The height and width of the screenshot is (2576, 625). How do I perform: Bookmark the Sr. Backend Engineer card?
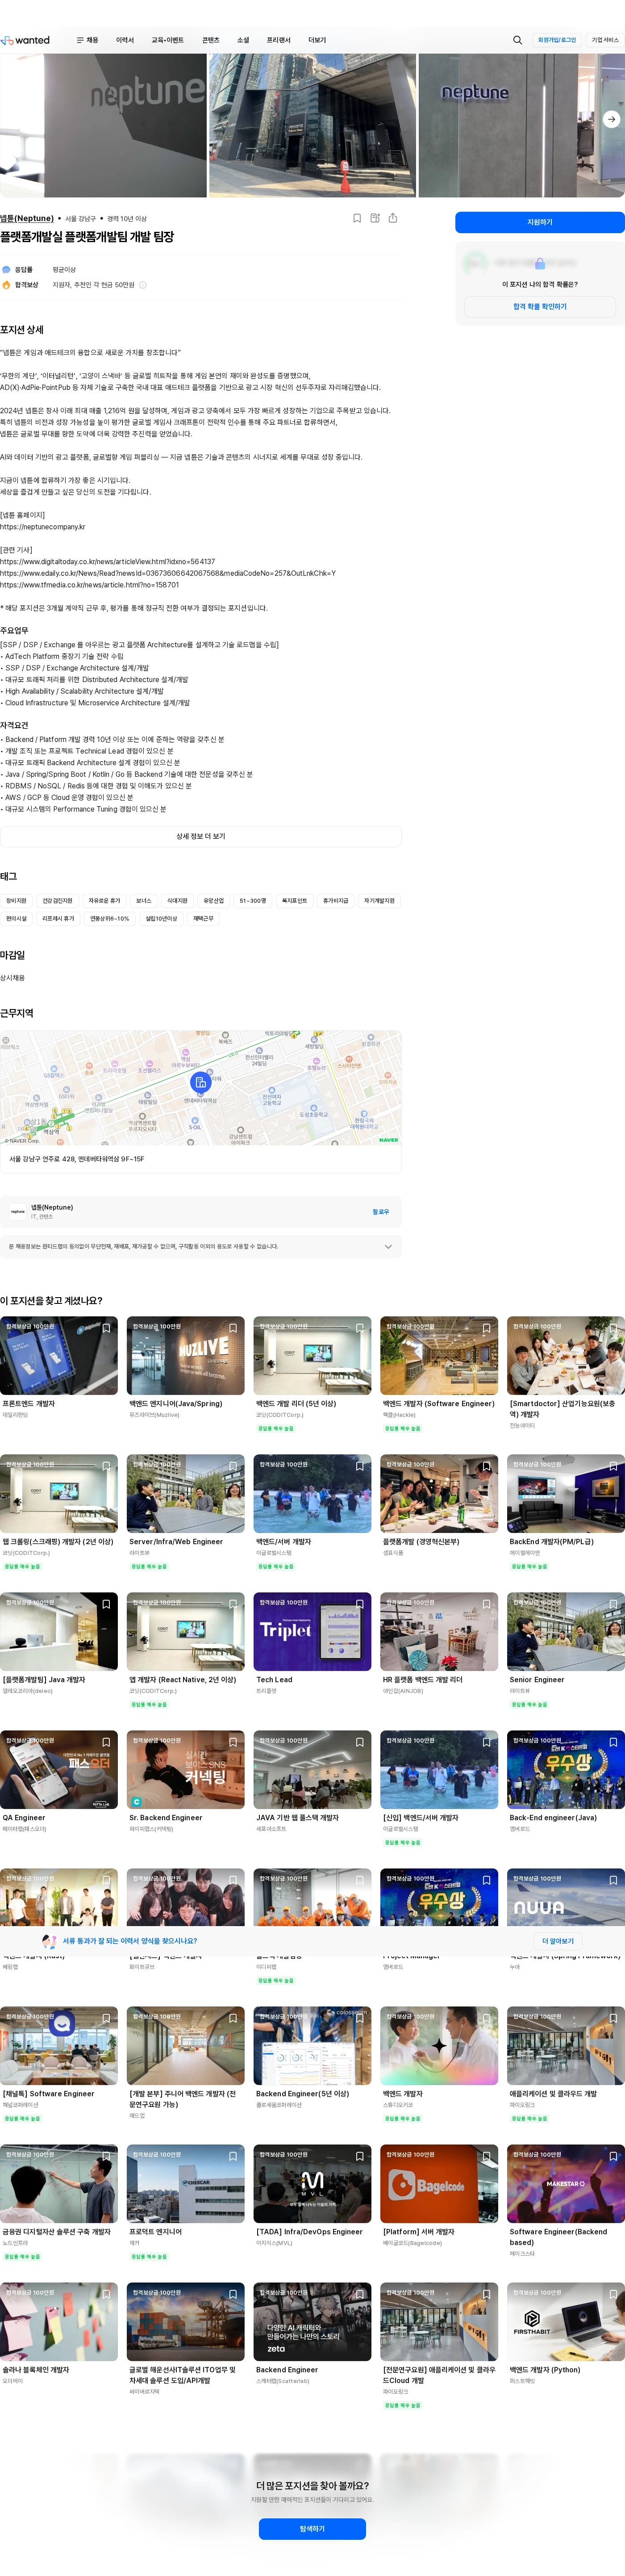pos(233,1743)
